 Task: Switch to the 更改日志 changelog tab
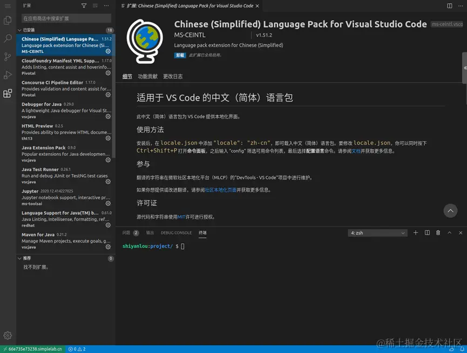pyautogui.click(x=173, y=77)
